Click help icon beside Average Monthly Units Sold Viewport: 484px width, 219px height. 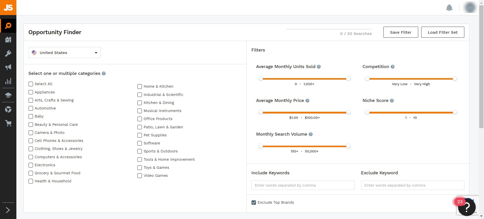click(x=319, y=67)
